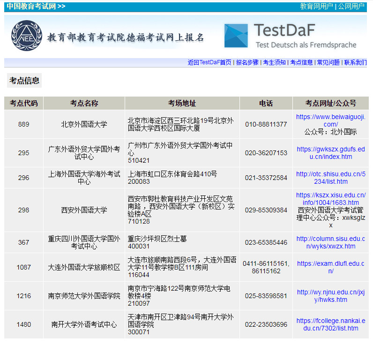Click 南开大学外语考试中心 name cell
The image size is (373, 345).
click(x=84, y=324)
